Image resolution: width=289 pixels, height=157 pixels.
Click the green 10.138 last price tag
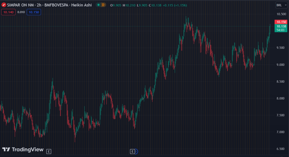click(281, 26)
